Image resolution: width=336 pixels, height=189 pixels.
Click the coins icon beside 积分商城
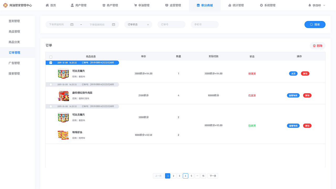point(198,5)
